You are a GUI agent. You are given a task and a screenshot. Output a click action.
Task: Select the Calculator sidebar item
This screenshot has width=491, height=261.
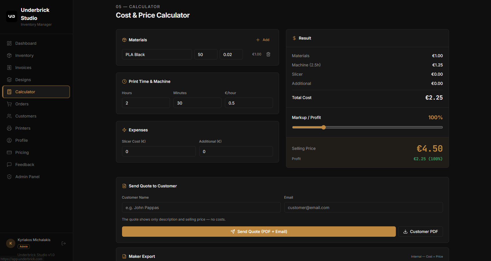click(36, 92)
